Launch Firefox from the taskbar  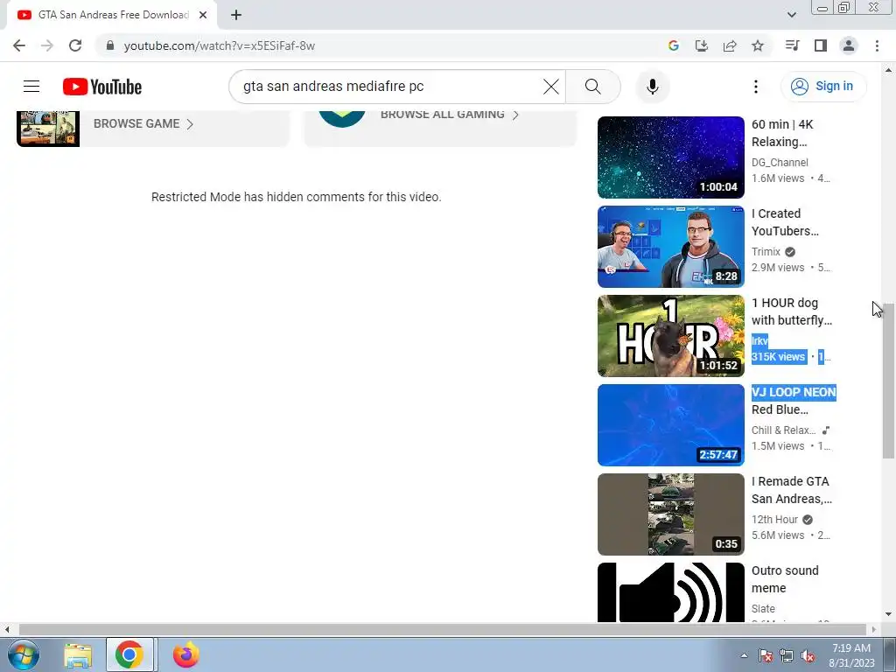tap(186, 654)
